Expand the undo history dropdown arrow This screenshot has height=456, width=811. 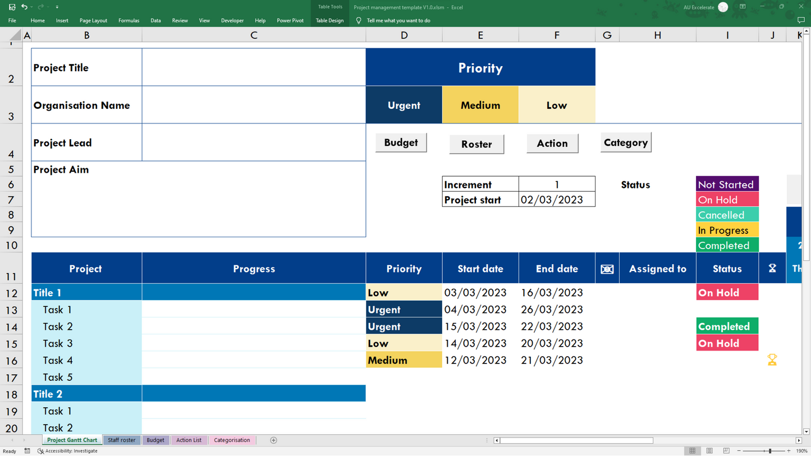[31, 7]
